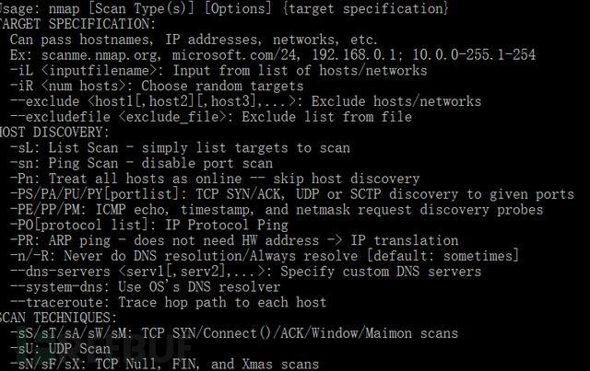Click the -PR ARP ping line
The width and height of the screenshot is (590, 371).
point(234,240)
